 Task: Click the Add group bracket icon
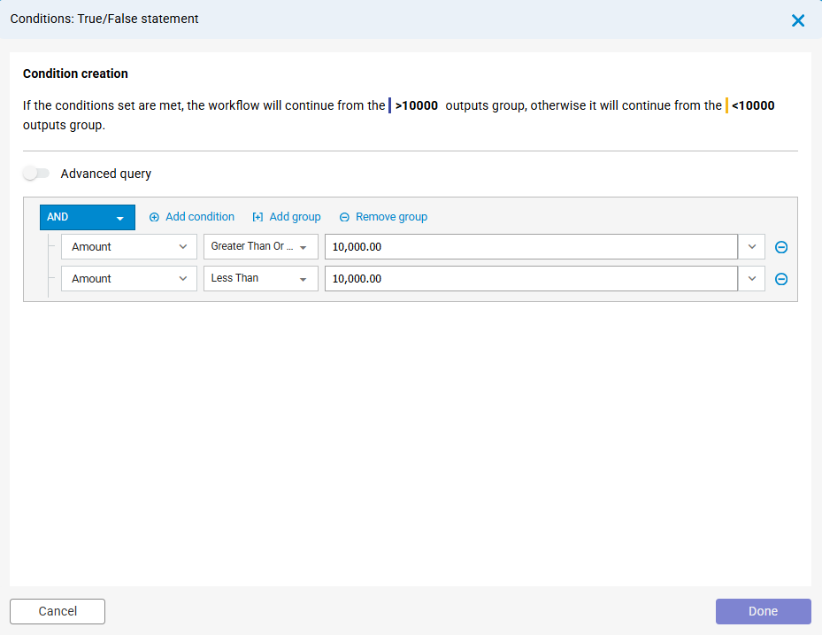pyautogui.click(x=257, y=217)
